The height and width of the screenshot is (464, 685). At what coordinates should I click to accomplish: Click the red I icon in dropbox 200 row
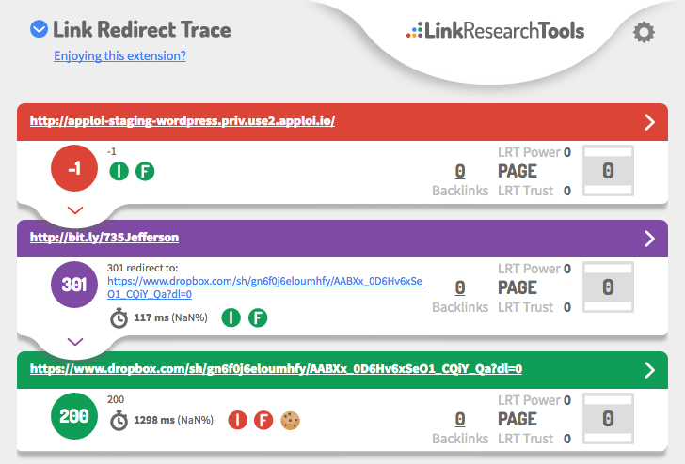coord(238,421)
